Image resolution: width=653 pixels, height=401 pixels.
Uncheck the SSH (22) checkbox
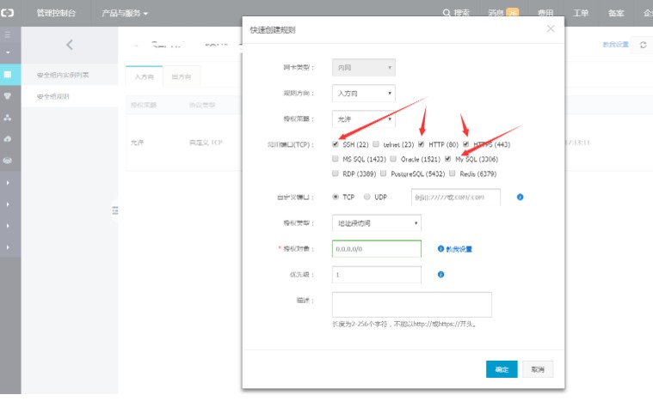pyautogui.click(x=336, y=144)
